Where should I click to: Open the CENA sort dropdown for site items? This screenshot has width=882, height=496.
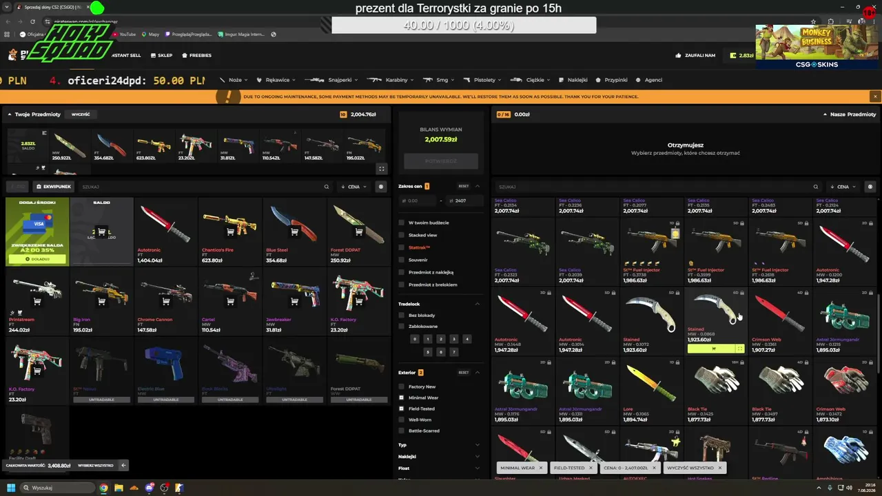[x=843, y=187]
